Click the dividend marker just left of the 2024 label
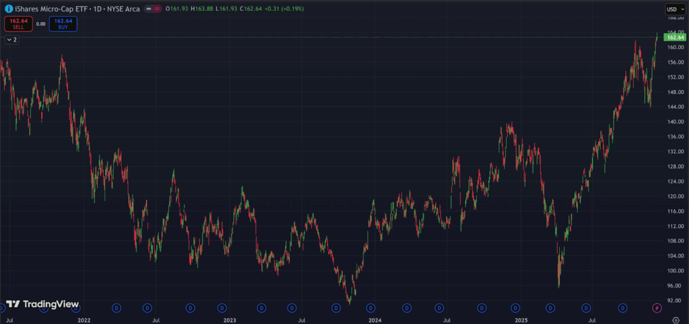 [x=370, y=308]
